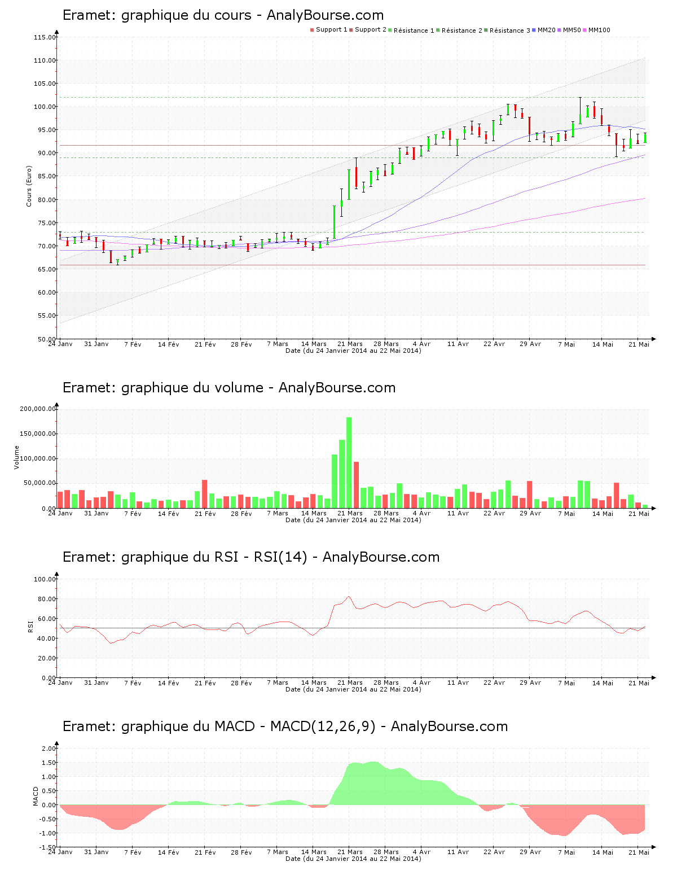The image size is (677, 875).
Task: Click the '29 Avr' date label on MACD chart
Action: tap(530, 852)
